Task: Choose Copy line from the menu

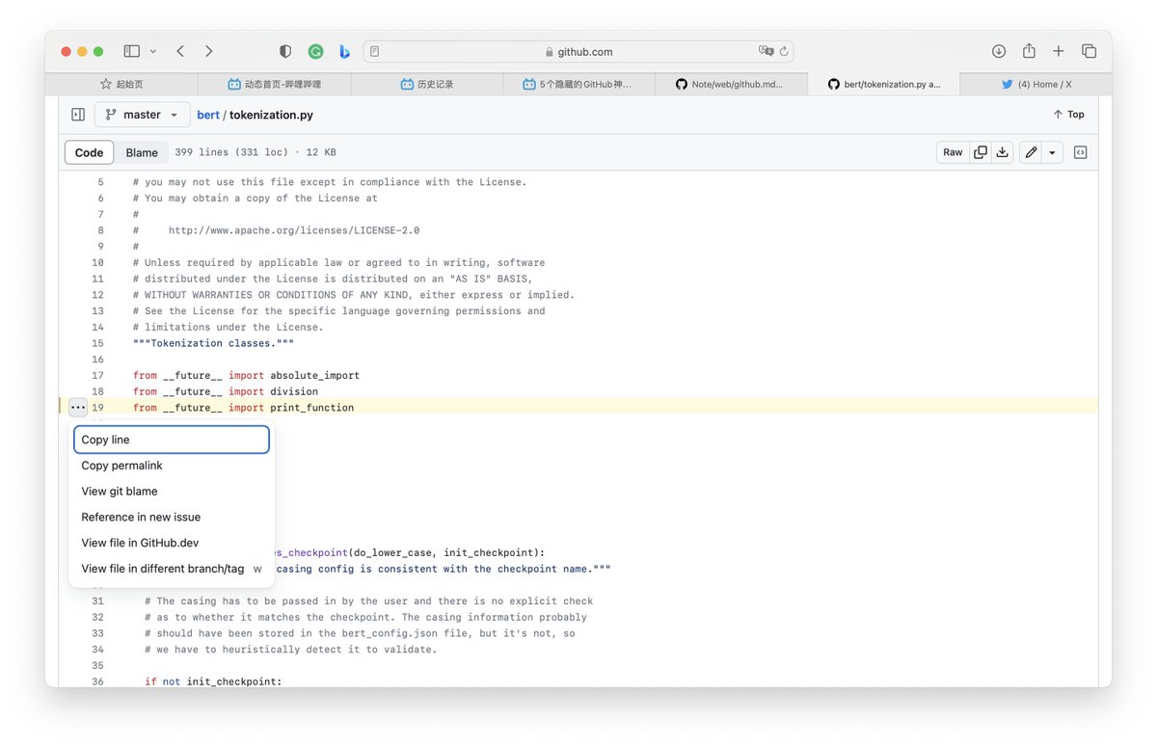Action: 172,440
